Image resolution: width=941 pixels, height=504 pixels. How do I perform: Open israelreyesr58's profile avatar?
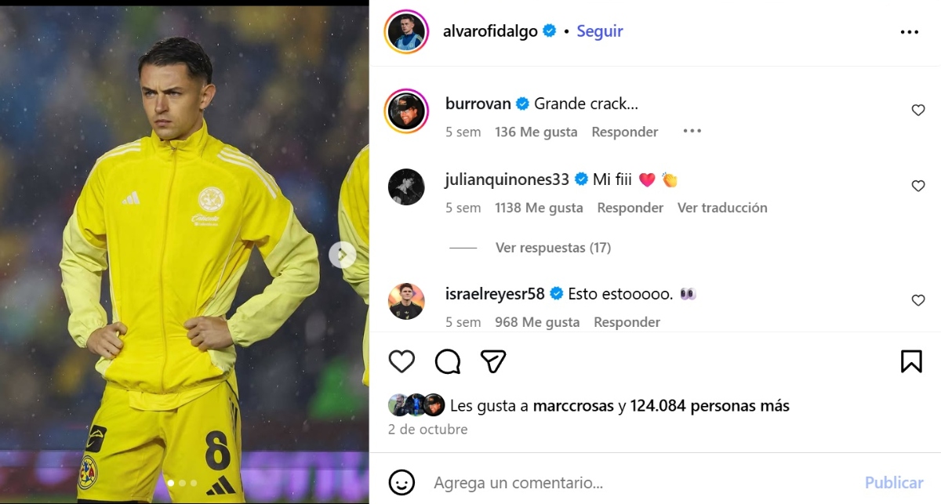pos(406,301)
